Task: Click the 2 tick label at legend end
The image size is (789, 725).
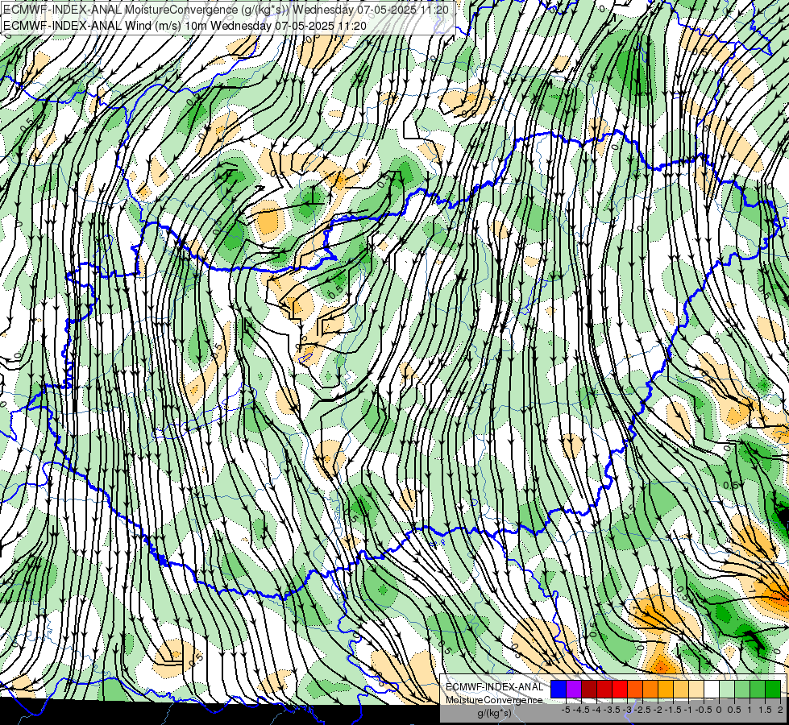Action: tap(780, 710)
